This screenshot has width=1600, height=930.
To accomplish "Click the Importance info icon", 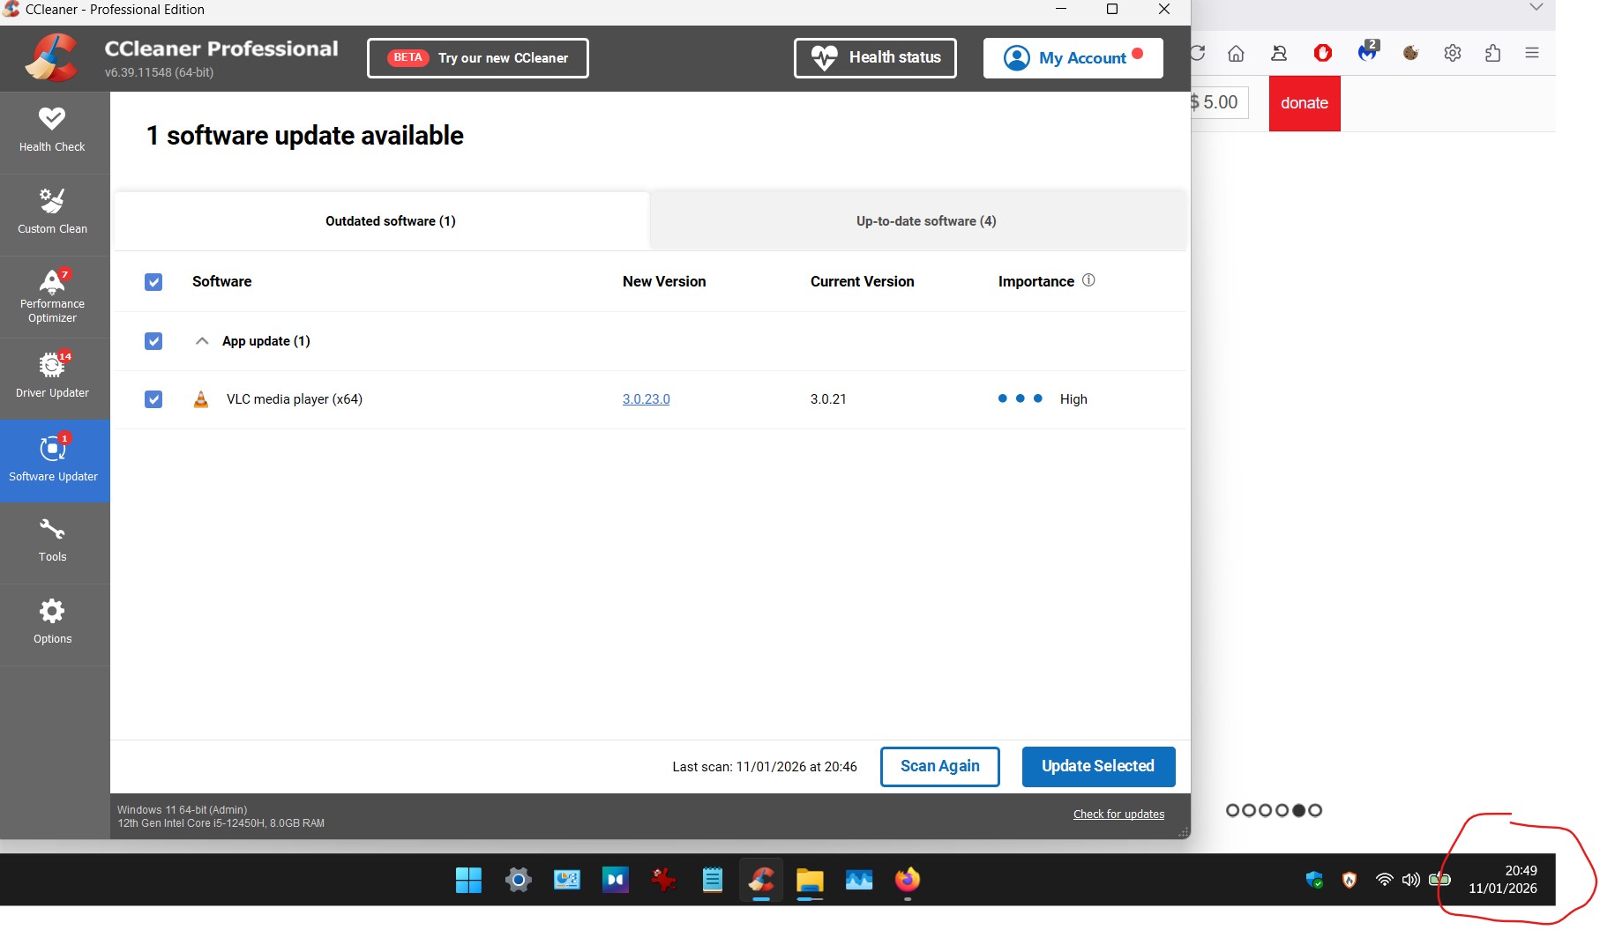I will 1088,280.
